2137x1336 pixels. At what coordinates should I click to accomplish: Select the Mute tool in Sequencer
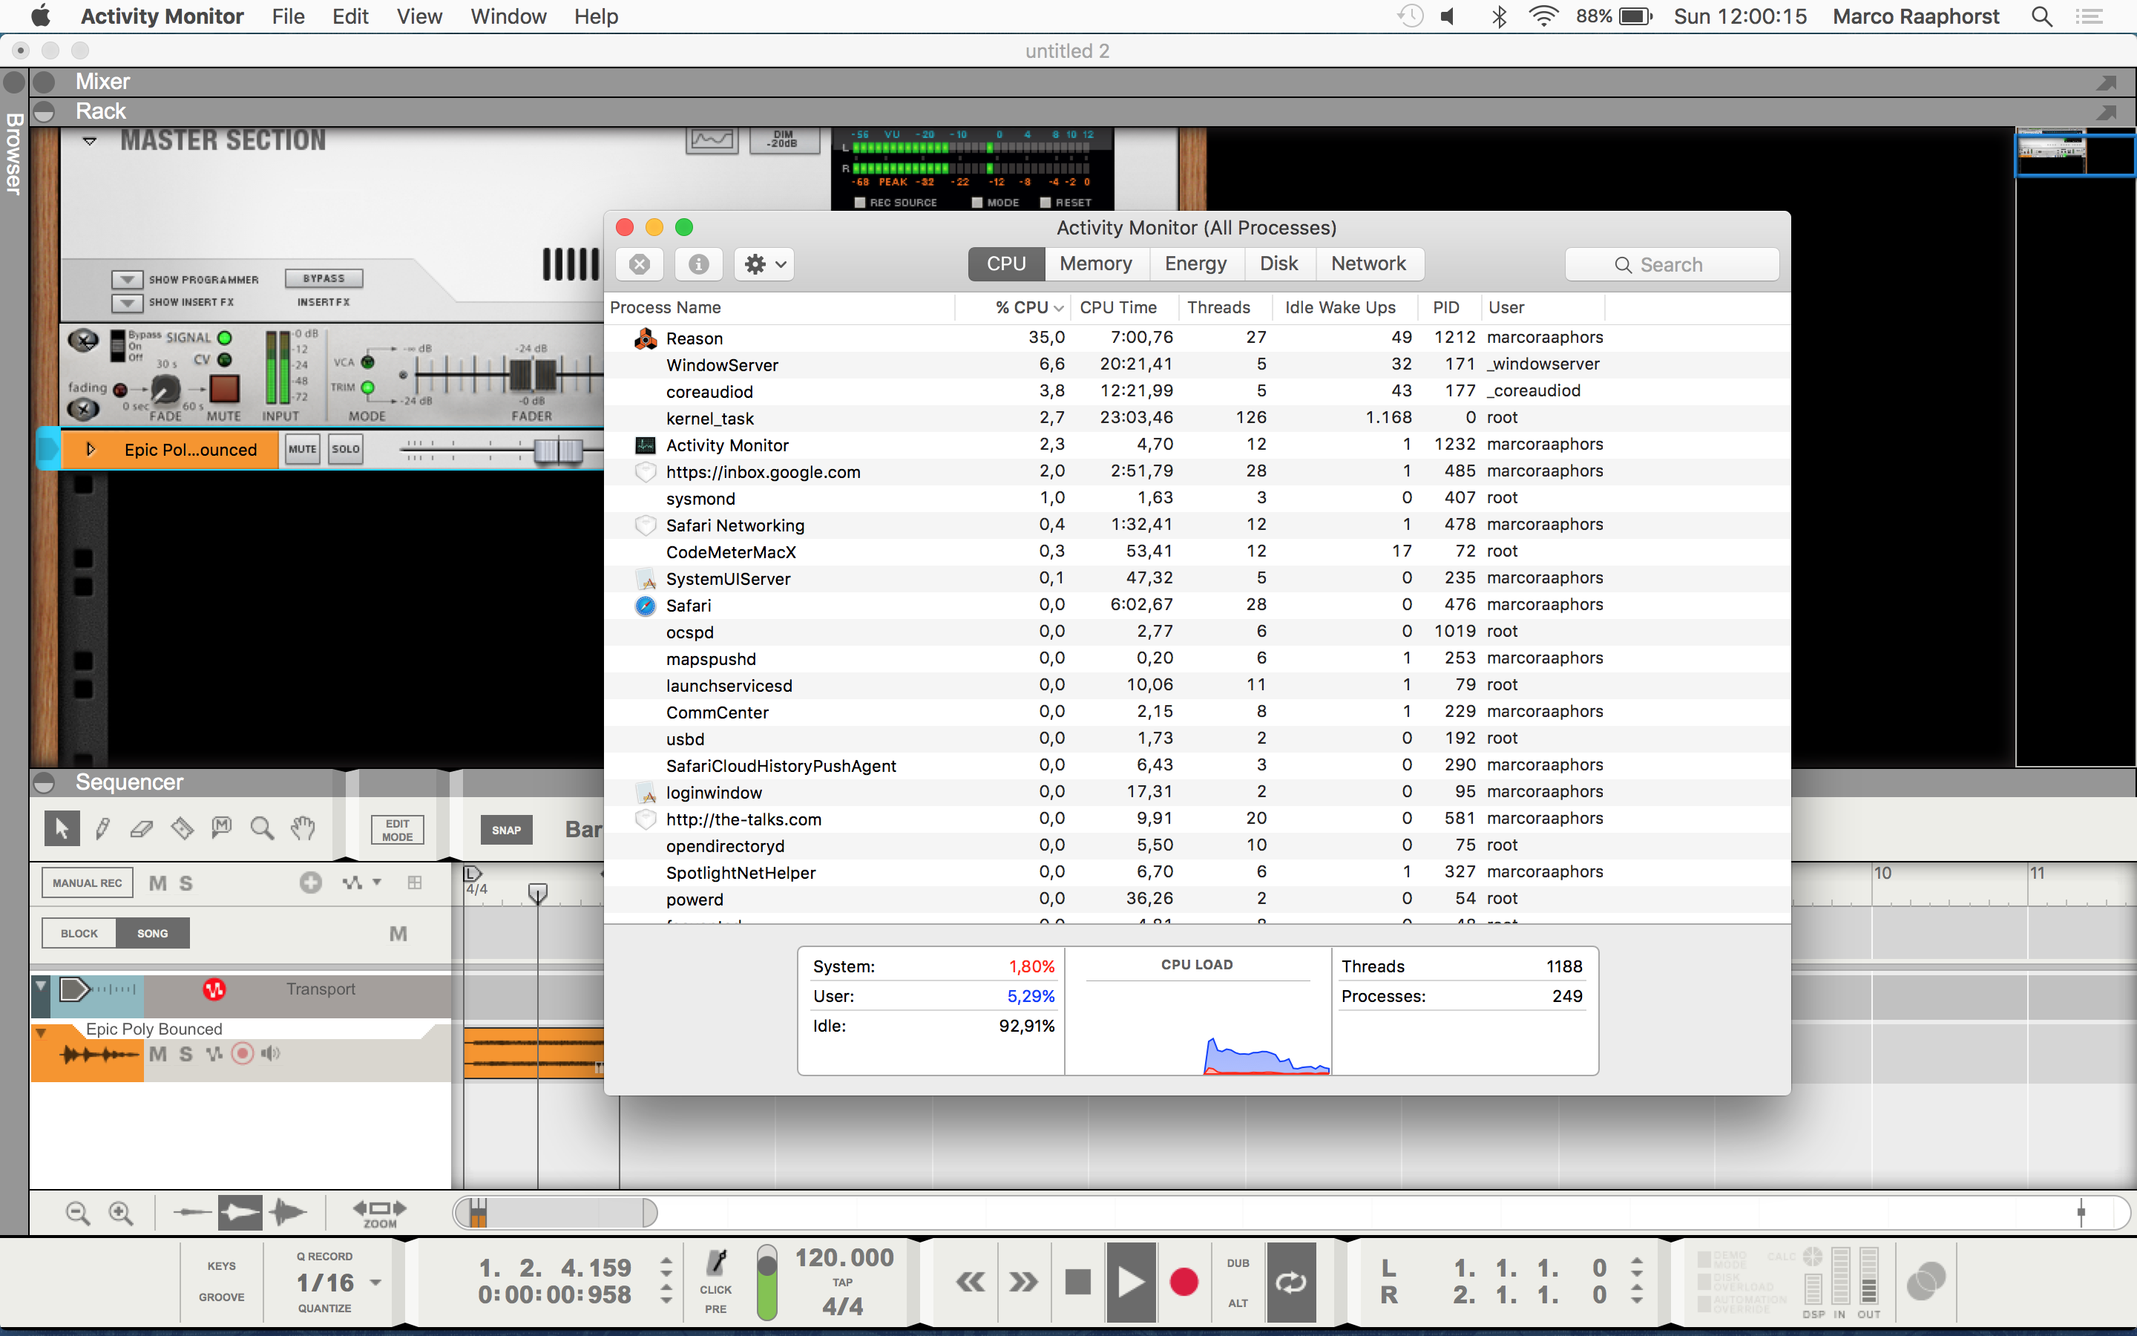point(222,828)
